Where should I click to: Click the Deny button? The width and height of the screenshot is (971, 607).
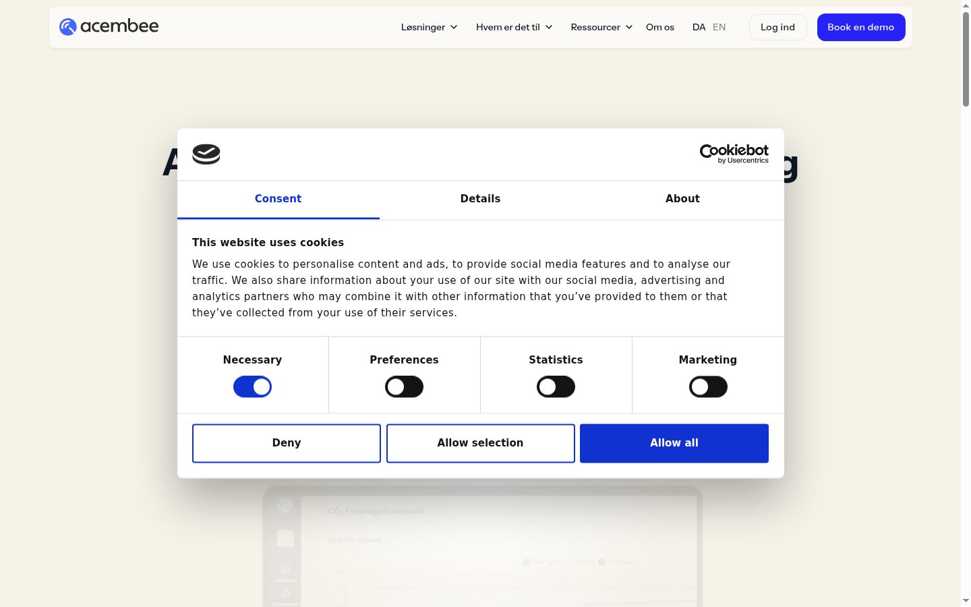(287, 443)
